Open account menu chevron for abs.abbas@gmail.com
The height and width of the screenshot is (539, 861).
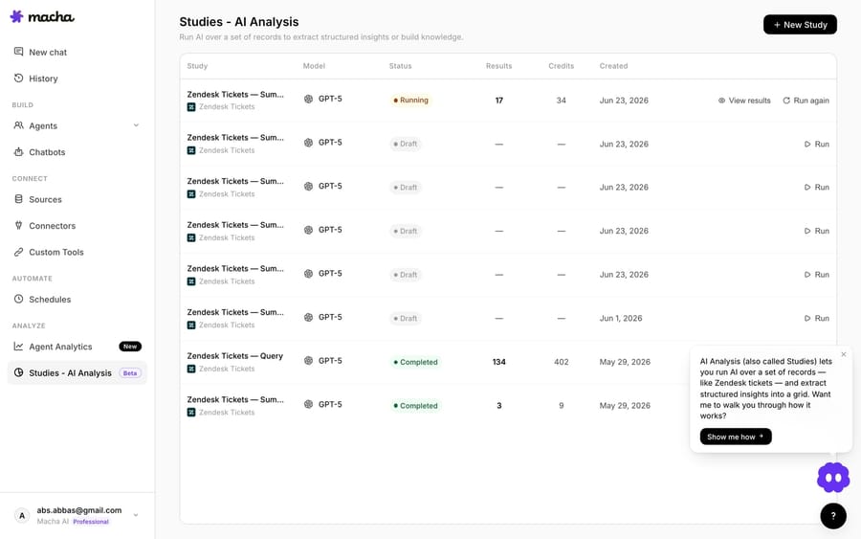pos(136,515)
